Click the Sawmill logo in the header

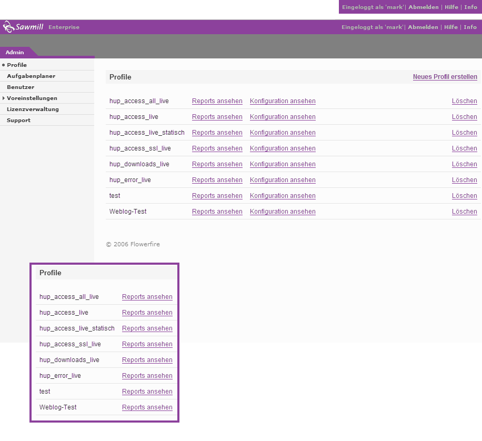coord(23,27)
